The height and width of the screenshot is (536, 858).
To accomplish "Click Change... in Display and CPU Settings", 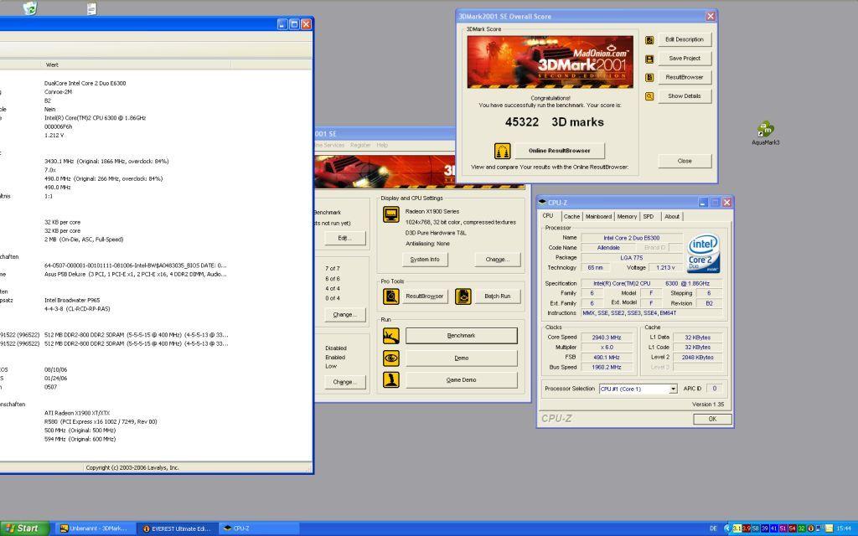I will [498, 260].
